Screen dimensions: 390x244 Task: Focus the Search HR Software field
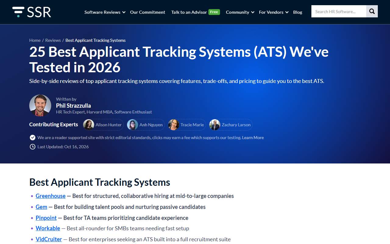pyautogui.click(x=339, y=11)
